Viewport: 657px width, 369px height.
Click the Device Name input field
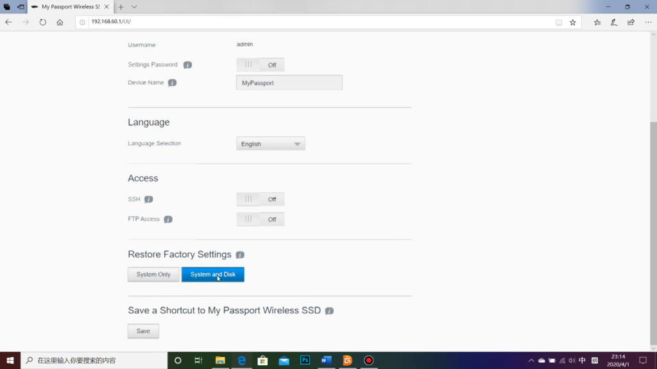tap(289, 83)
